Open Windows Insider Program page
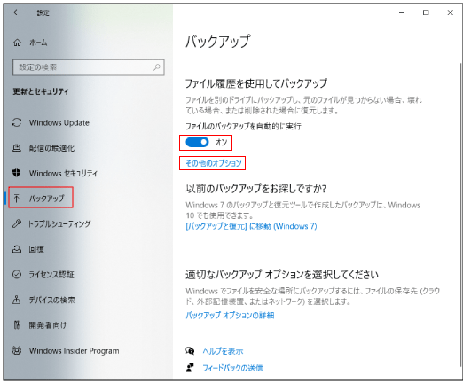463x383 pixels. [x=75, y=351]
